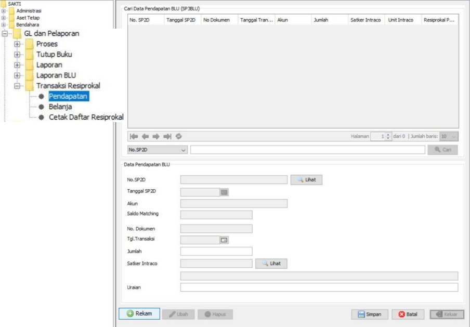Click Lihat button next to Satker Intraco
Image resolution: width=470 pixels, height=327 pixels.
click(x=271, y=264)
